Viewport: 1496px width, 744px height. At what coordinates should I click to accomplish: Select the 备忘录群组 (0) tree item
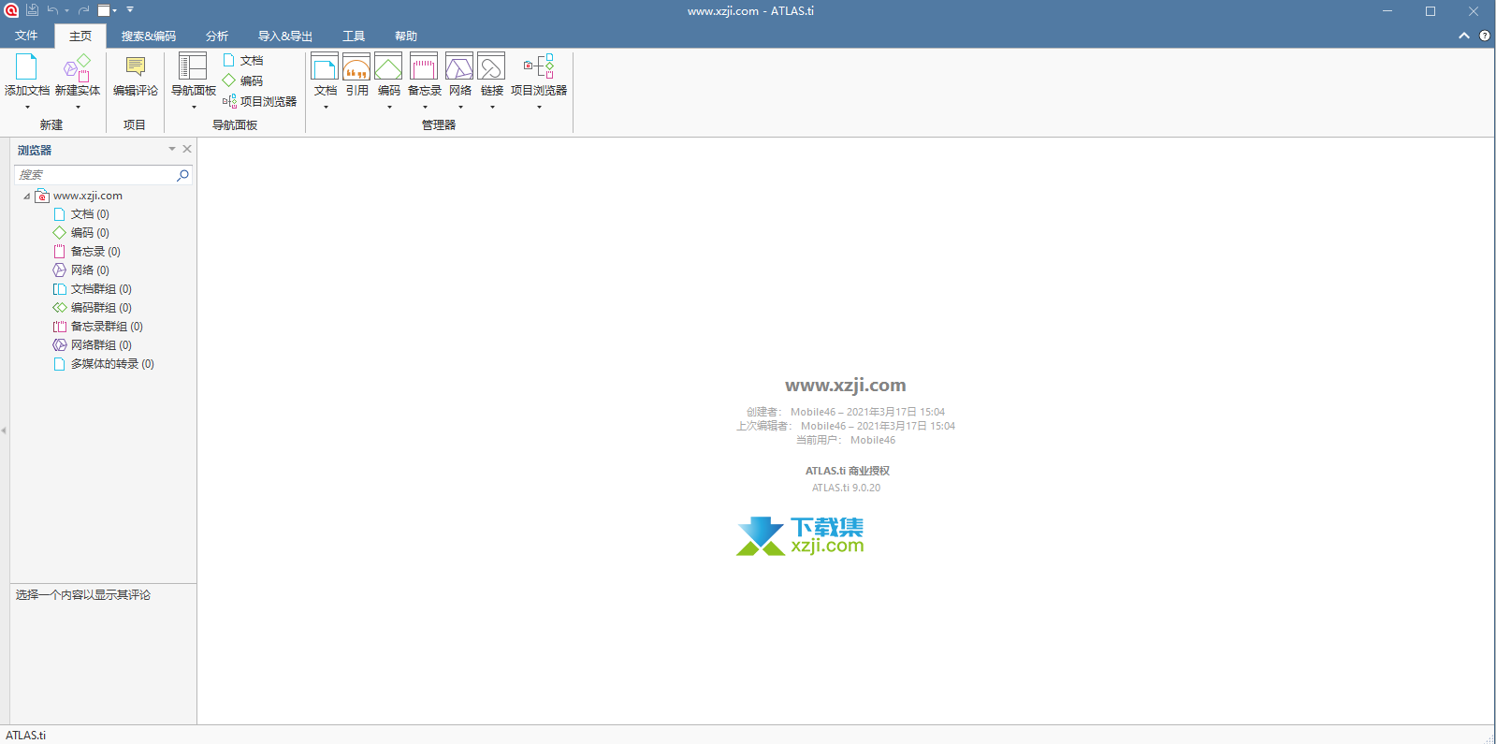(x=98, y=327)
